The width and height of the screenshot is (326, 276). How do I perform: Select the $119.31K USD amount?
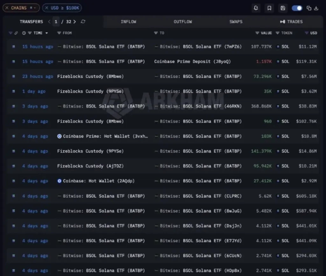[306, 62]
